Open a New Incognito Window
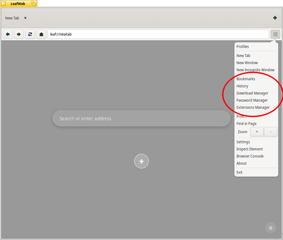This screenshot has width=283, height=240. (x=256, y=70)
